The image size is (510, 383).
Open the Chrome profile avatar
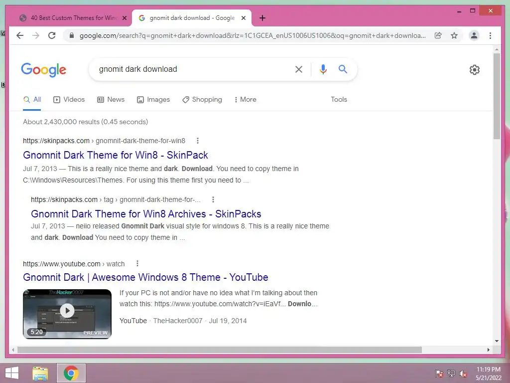474,35
